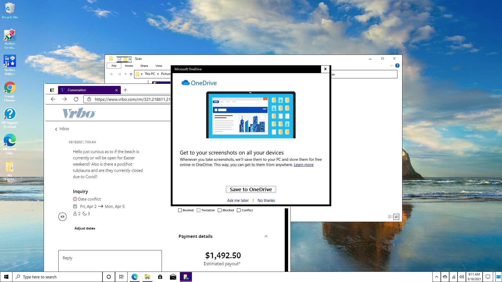Open tab actions menu icon in Edge
The width and height of the screenshot is (502, 282).
pos(52,90)
